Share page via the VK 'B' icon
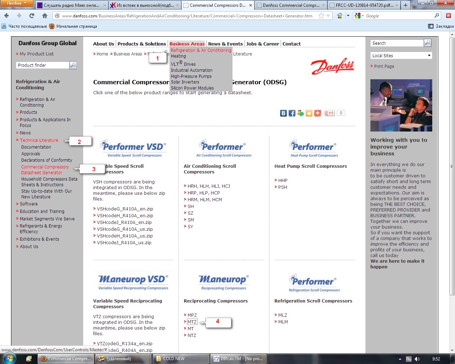This screenshot has width=455, height=364. [x=283, y=113]
